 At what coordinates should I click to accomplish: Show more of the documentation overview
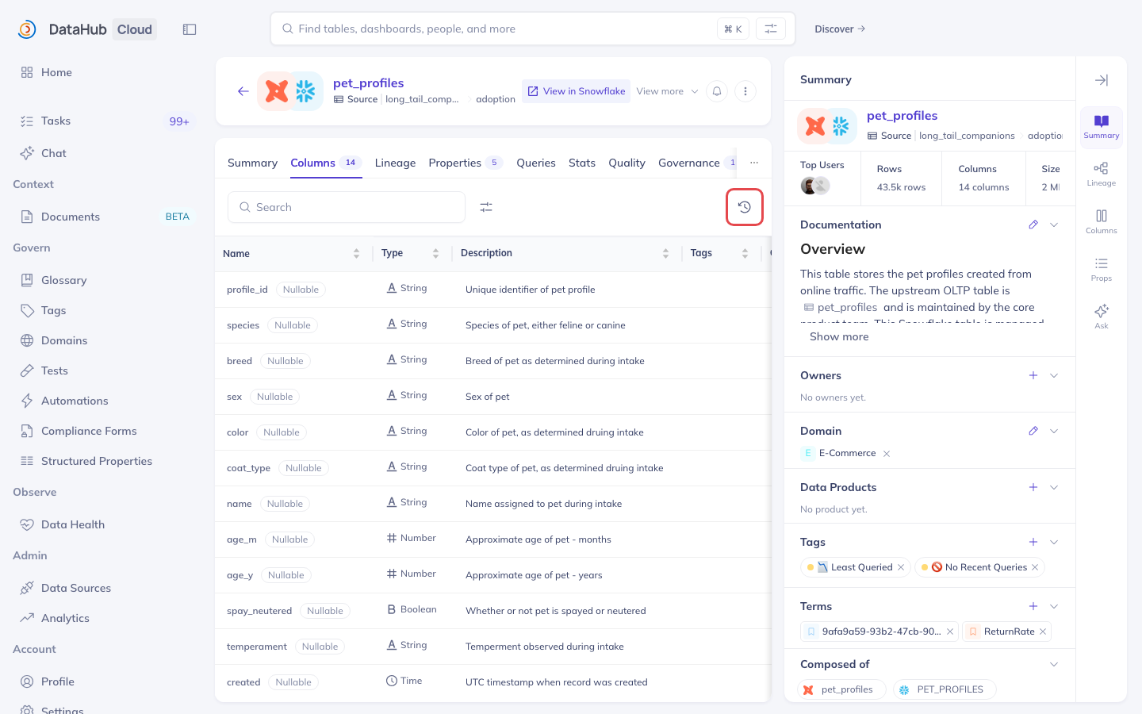[x=839, y=336]
